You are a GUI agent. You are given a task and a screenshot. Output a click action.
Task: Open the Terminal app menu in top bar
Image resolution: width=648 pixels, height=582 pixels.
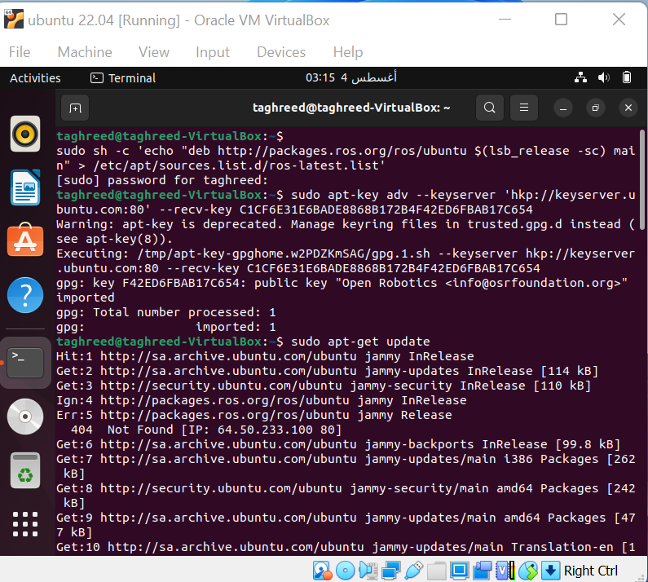click(123, 77)
